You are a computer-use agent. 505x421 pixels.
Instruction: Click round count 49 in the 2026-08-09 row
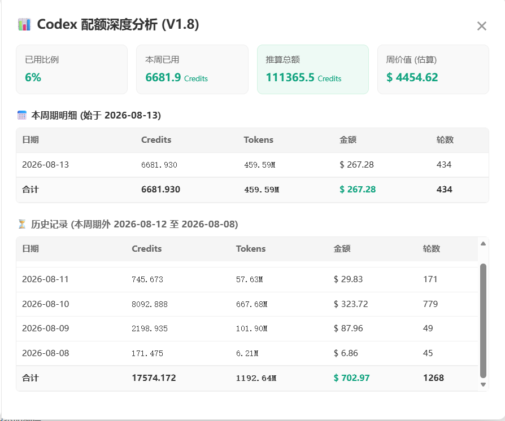428,328
